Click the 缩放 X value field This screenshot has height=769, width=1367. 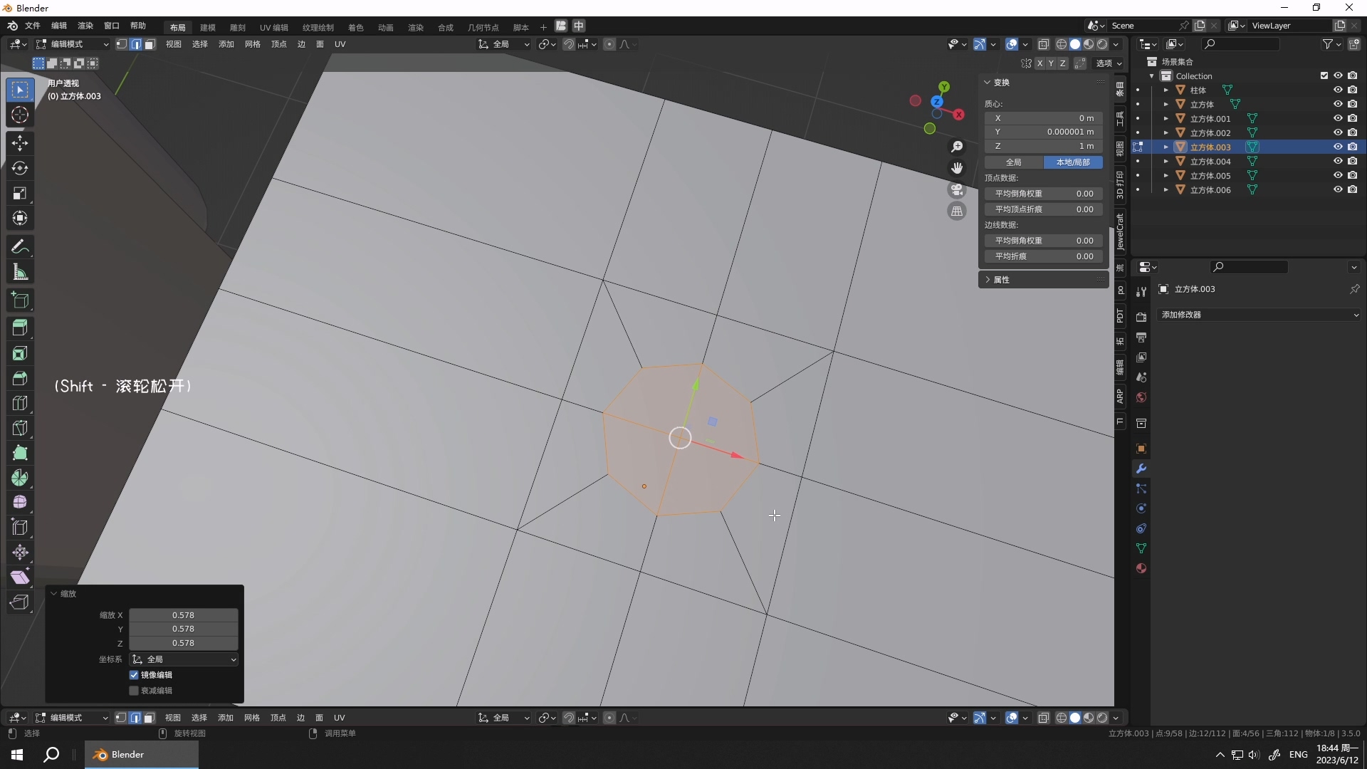183,615
